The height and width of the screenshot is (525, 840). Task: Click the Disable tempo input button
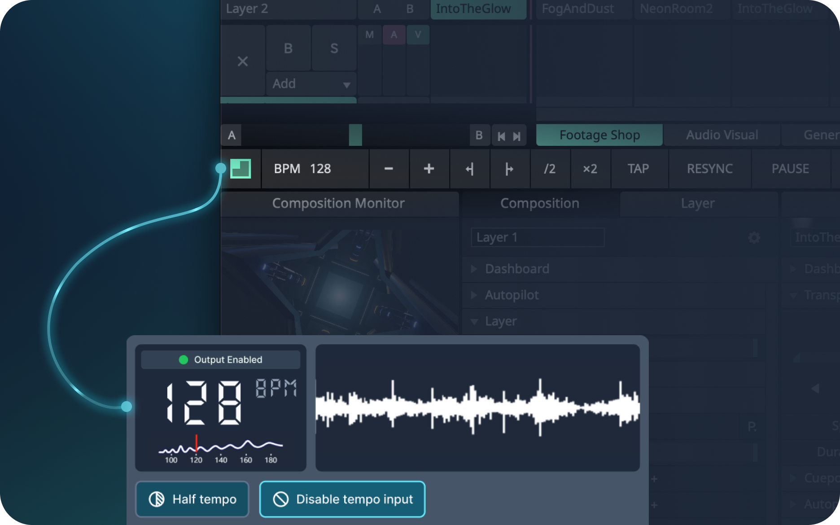pyautogui.click(x=342, y=499)
